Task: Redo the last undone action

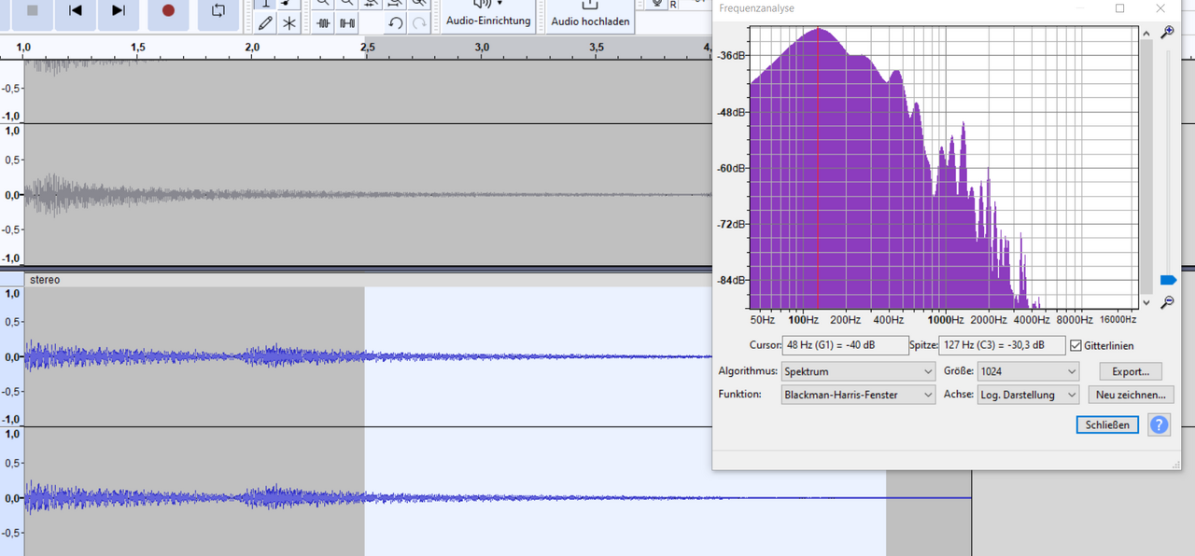Action: coord(420,23)
